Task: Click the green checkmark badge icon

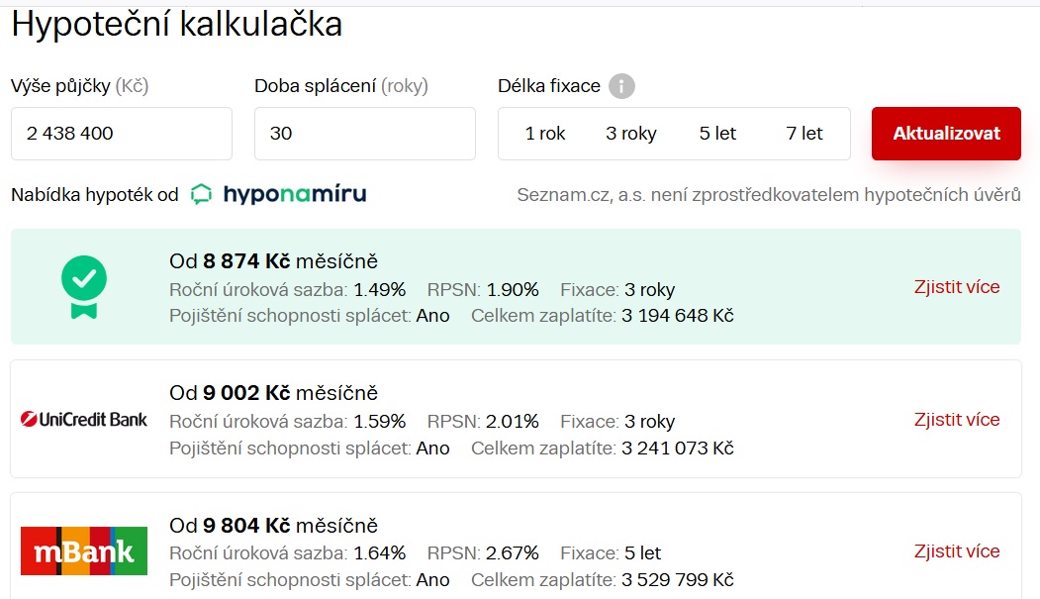Action: [84, 287]
